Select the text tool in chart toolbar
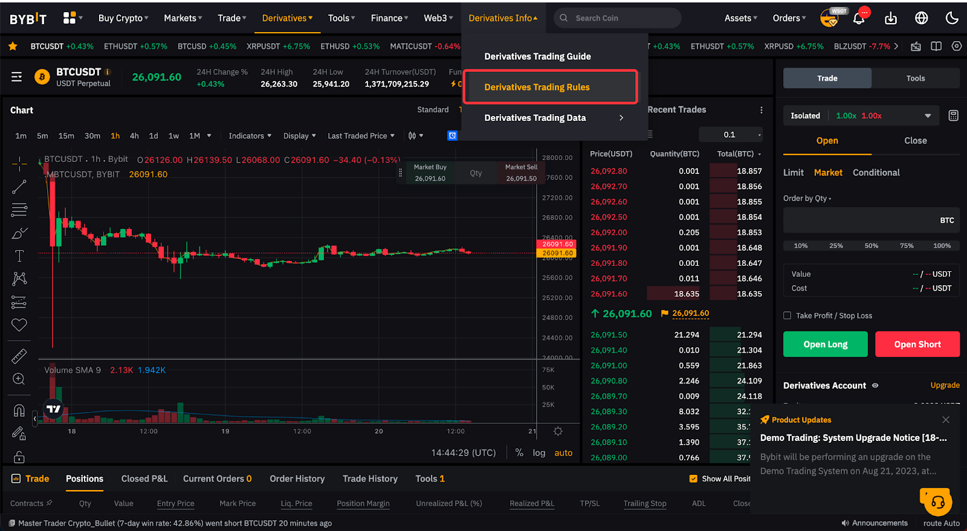This screenshot has height=531, width=967. 19,256
